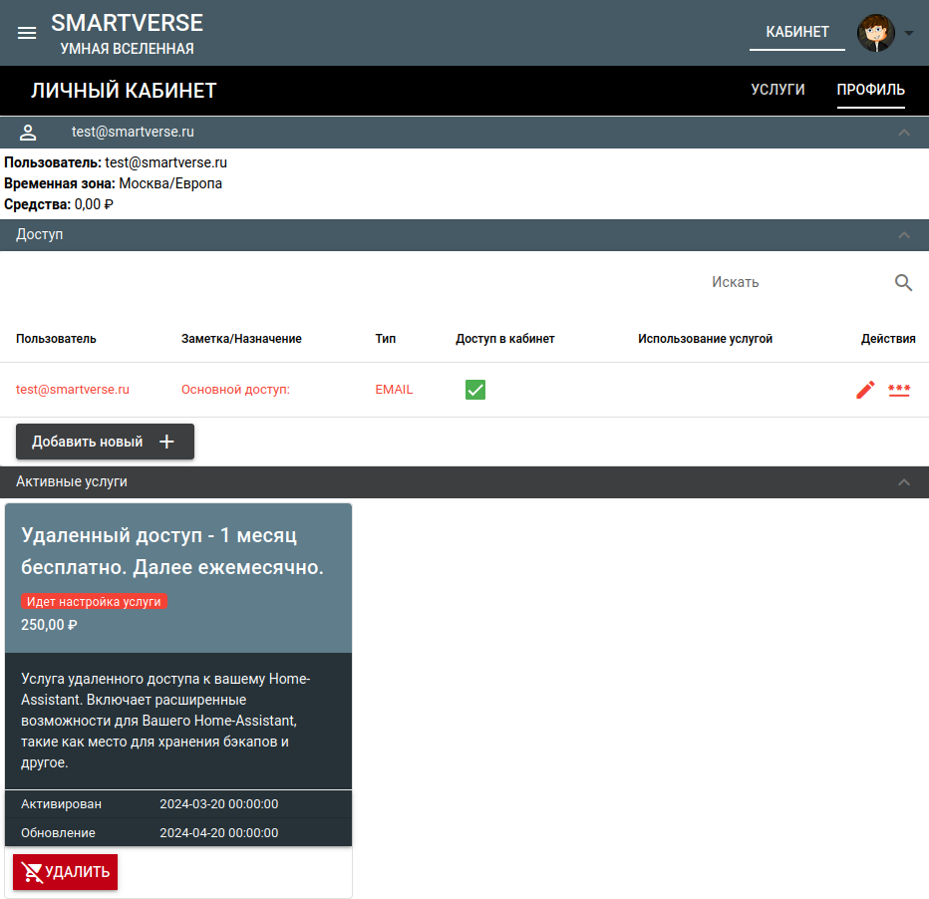This screenshot has height=899, width=929.
Task: Collapse the test@smartverse.ru profile section
Action: pos(904,132)
